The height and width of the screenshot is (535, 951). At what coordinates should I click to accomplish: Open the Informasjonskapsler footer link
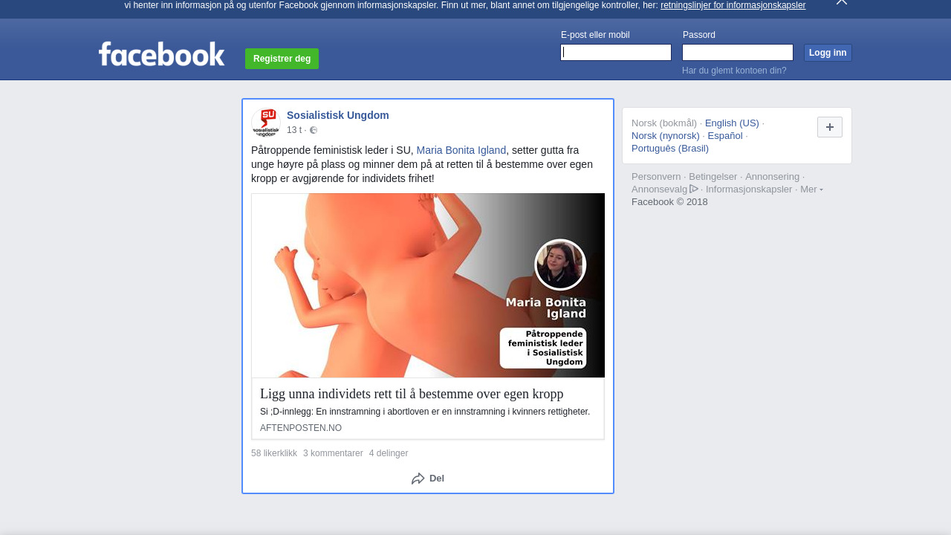(749, 189)
